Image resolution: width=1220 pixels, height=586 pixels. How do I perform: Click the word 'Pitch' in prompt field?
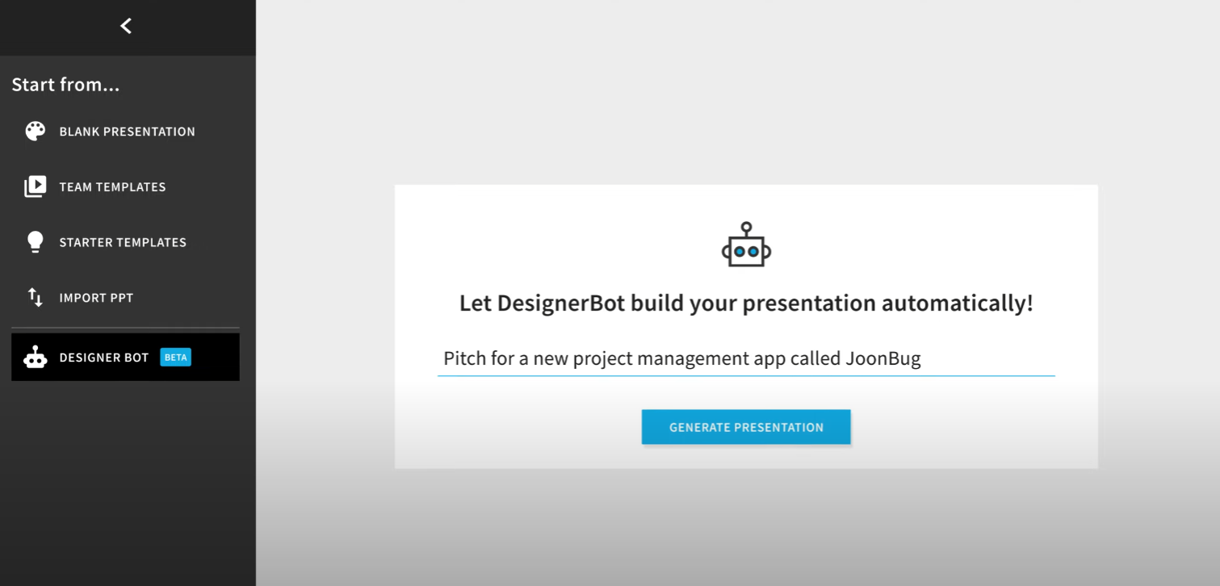463,358
